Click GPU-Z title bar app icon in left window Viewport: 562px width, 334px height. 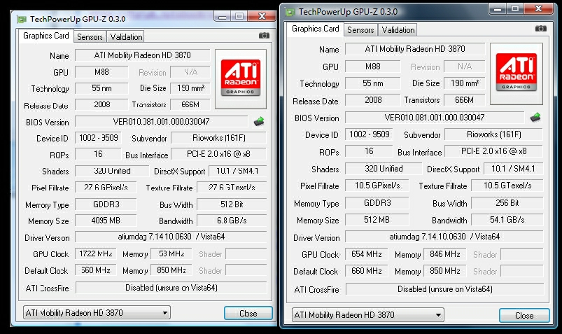coord(22,19)
